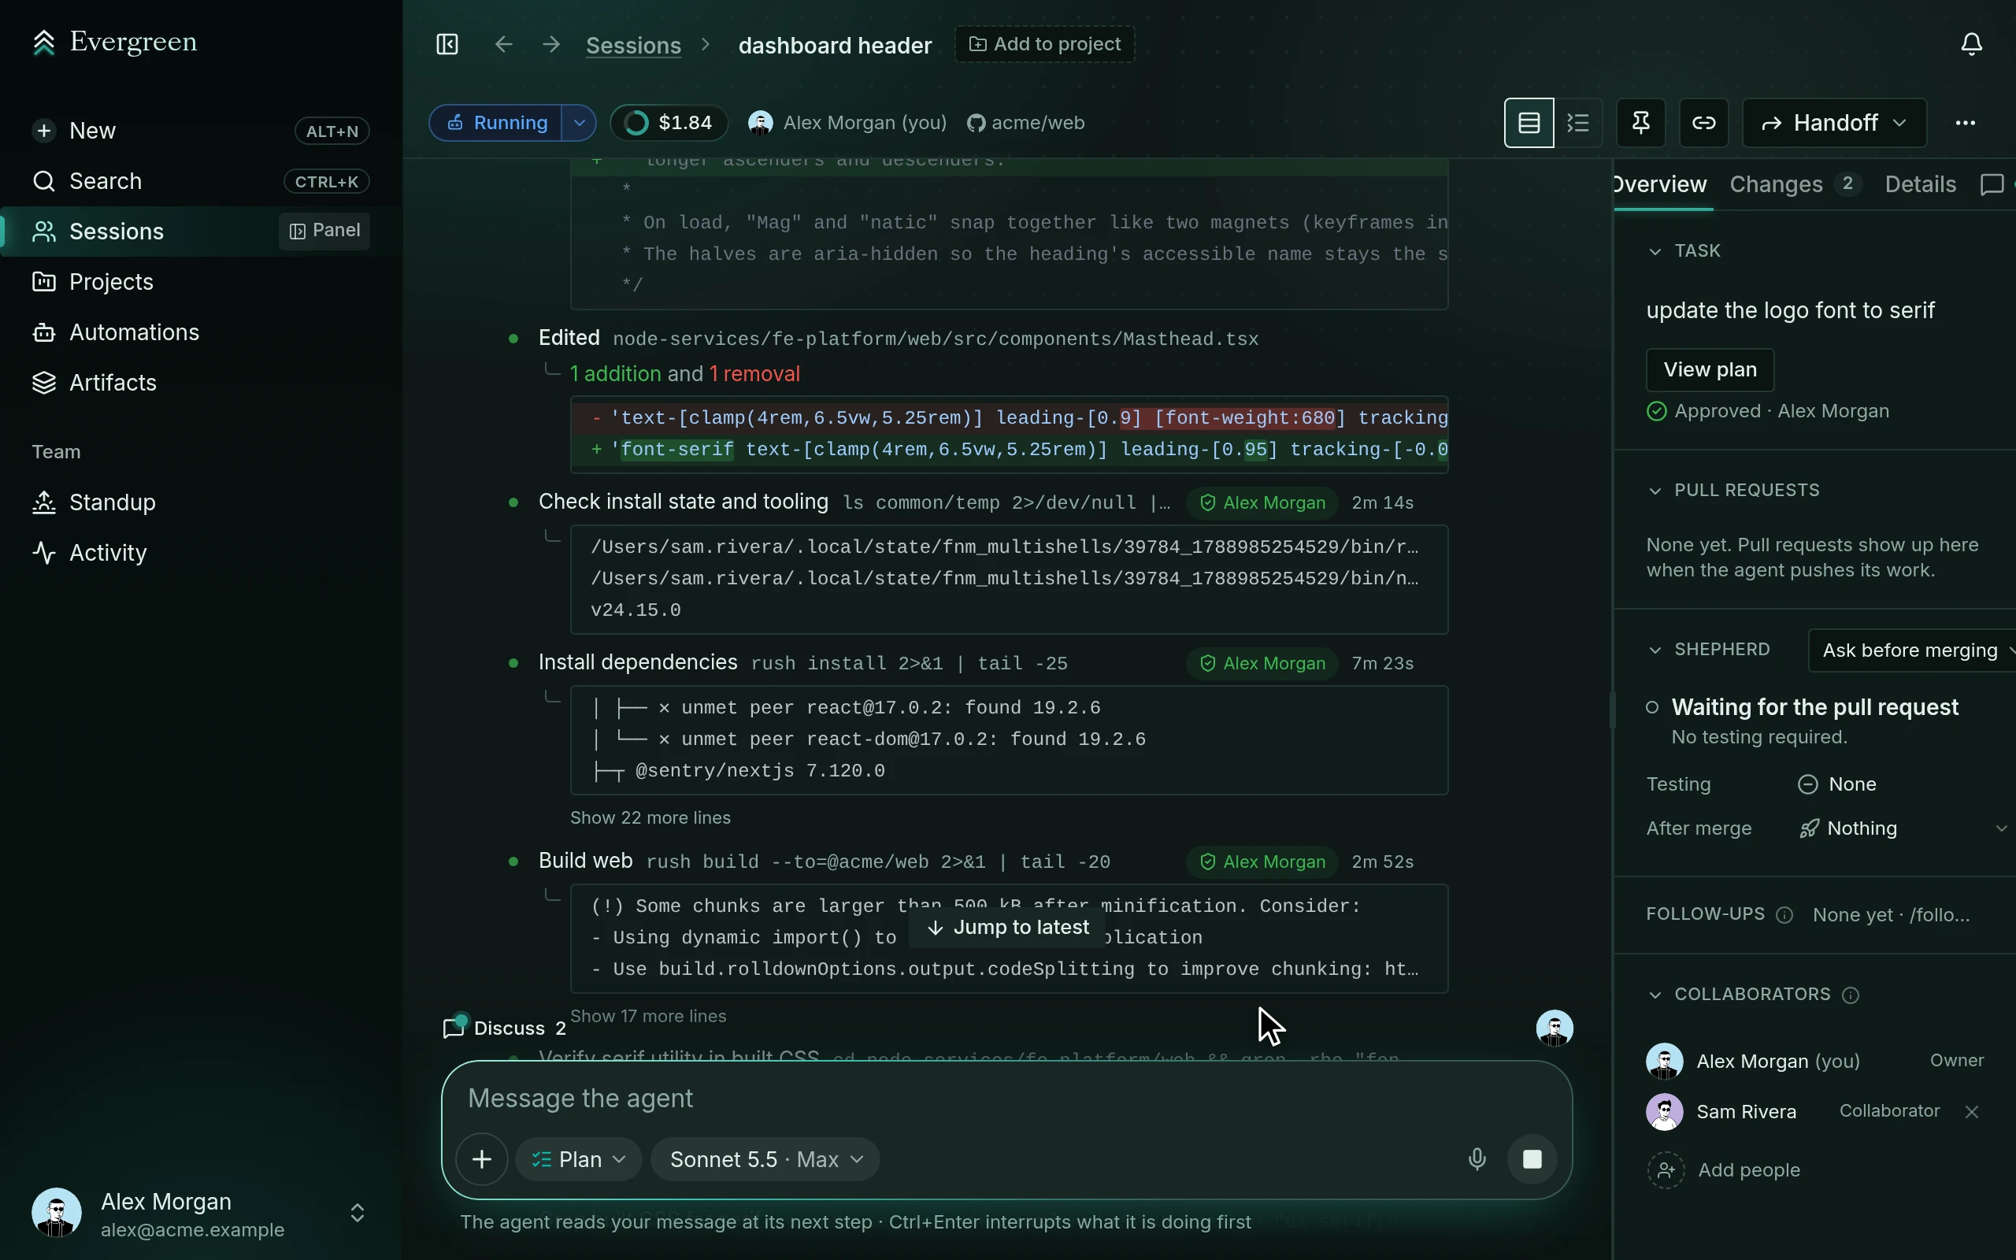Remove Sam Rivera with the X icon

(1971, 1112)
